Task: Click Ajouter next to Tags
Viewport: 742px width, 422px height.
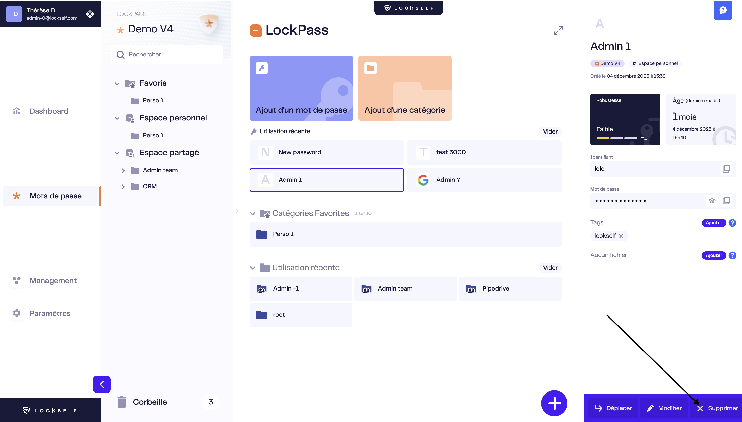Action: pyautogui.click(x=713, y=223)
